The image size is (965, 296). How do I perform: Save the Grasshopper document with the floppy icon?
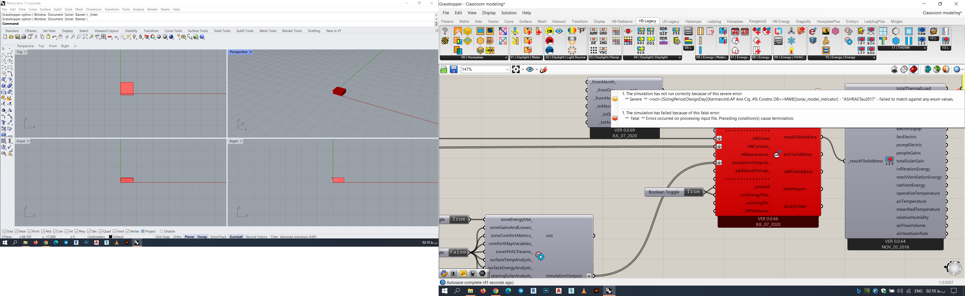[454, 69]
